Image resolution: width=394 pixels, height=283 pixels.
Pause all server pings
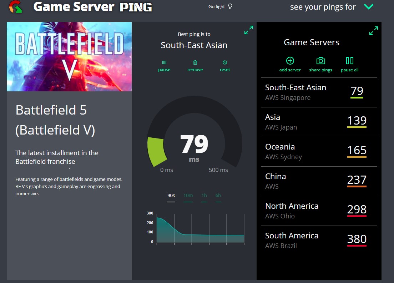pyautogui.click(x=350, y=61)
